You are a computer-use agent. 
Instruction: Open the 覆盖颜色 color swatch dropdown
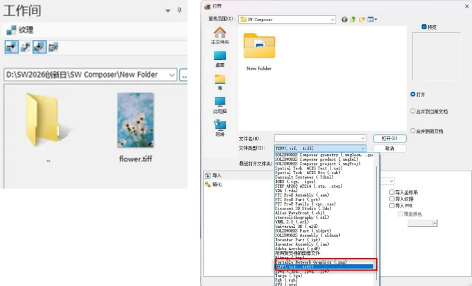pos(434,223)
